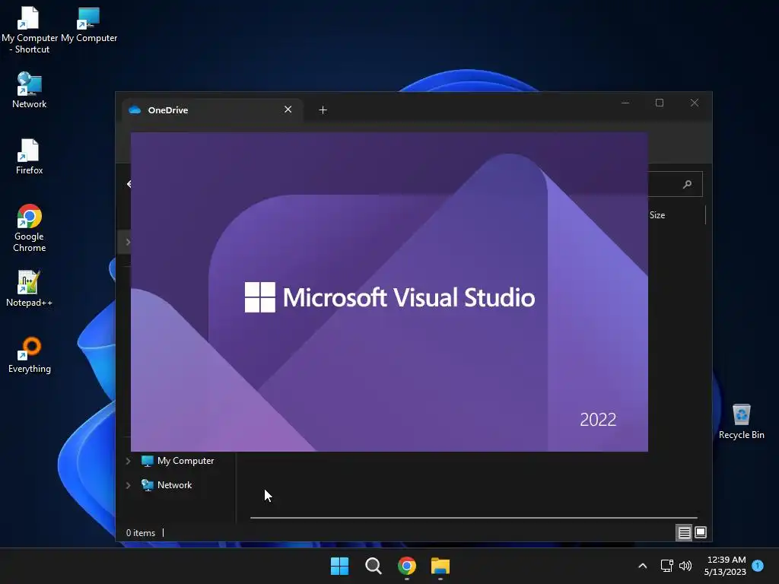
Task: Show hidden tray icons chevron
Action: click(x=642, y=566)
